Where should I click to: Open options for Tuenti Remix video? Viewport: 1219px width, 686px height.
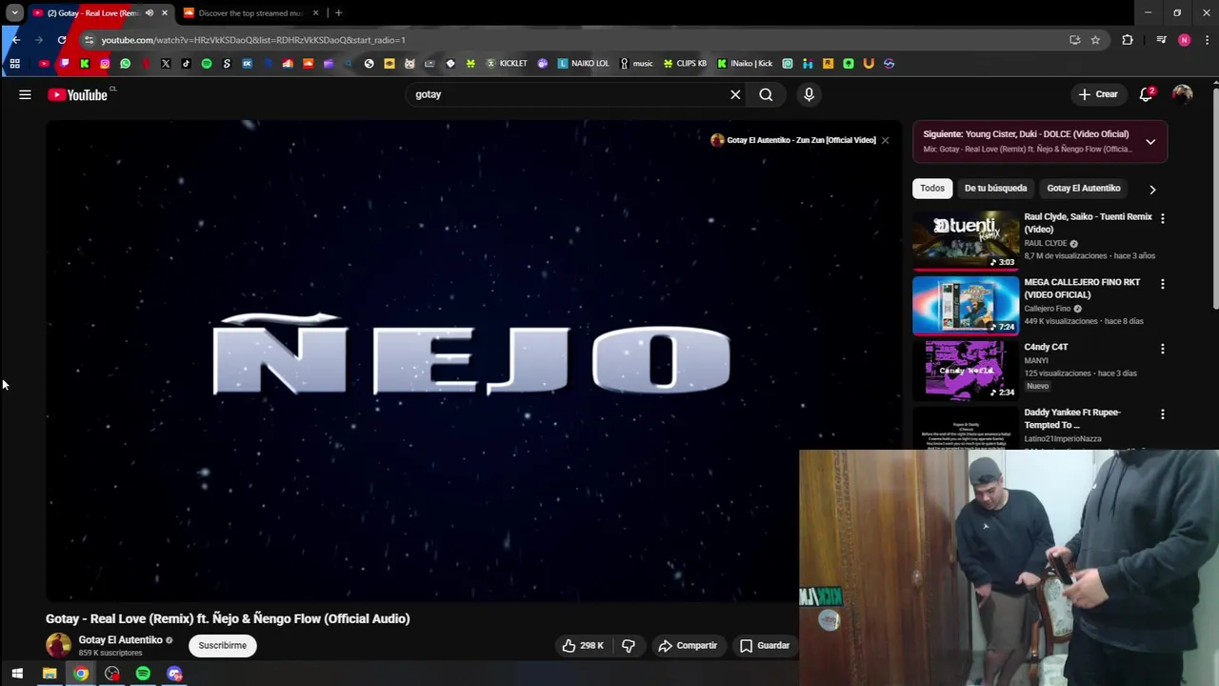point(1162,218)
